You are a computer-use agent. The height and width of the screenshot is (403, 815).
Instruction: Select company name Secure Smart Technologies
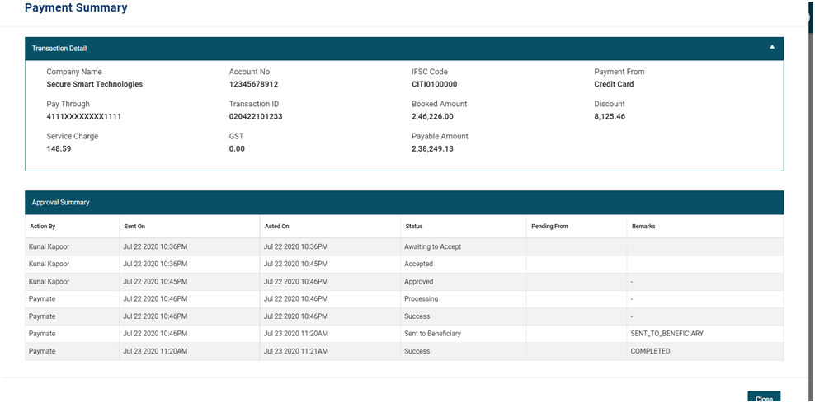click(x=95, y=84)
